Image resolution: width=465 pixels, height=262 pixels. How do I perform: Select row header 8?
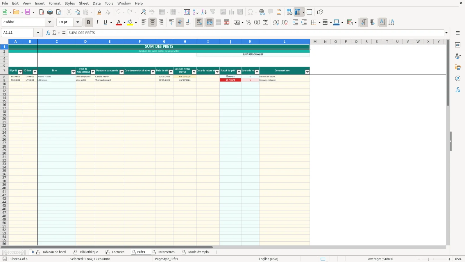(x=4, y=77)
